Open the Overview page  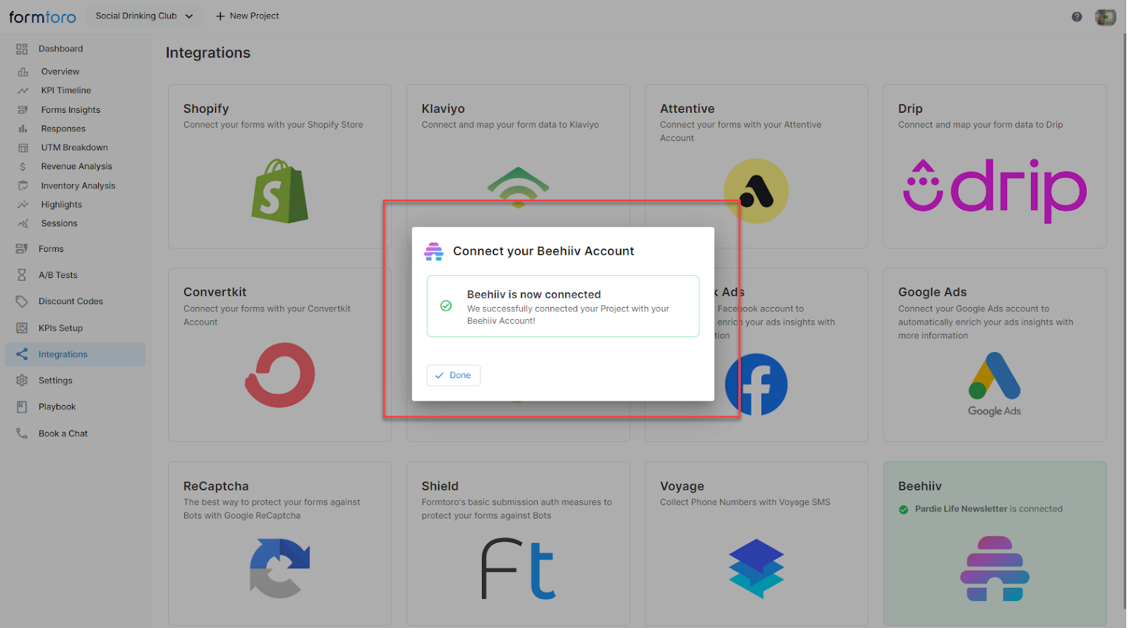pyautogui.click(x=60, y=71)
